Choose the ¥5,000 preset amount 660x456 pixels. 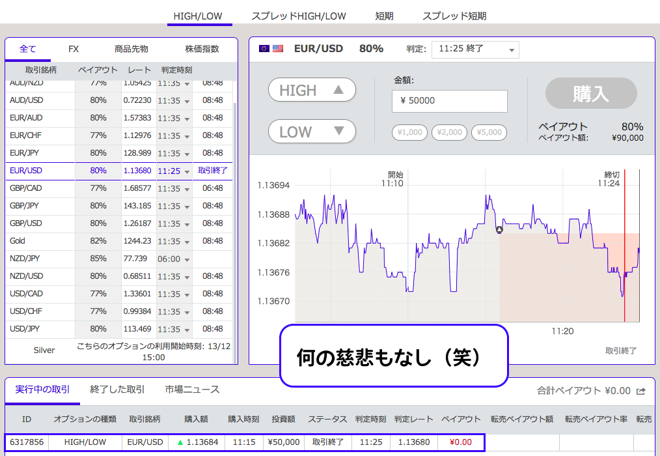click(x=489, y=132)
